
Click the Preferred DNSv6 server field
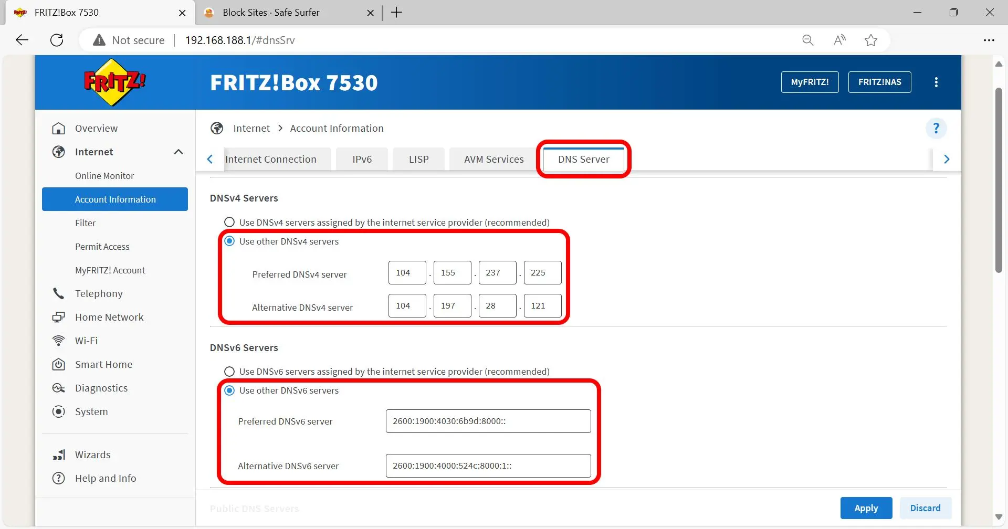coord(488,421)
